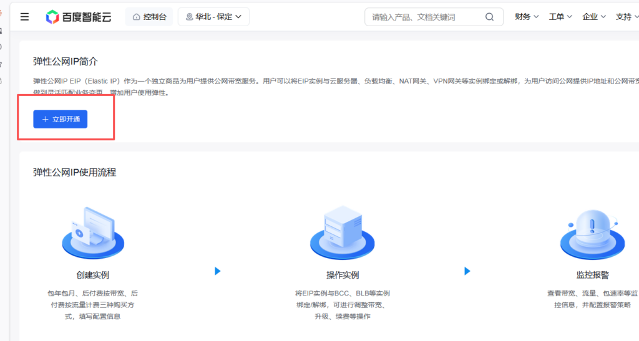
Task: Click the 弹性公网IP使用流程 heading
Action: click(75, 173)
